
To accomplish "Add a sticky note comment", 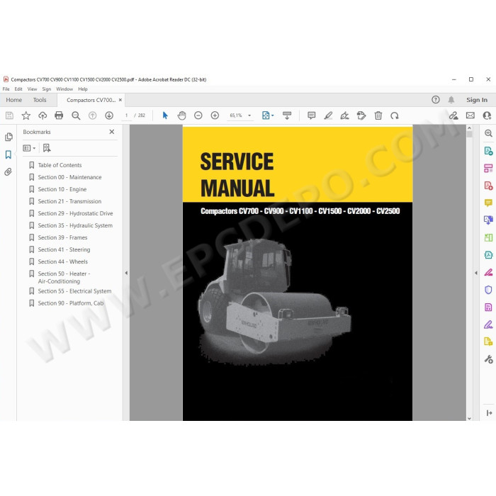I will coord(311,115).
